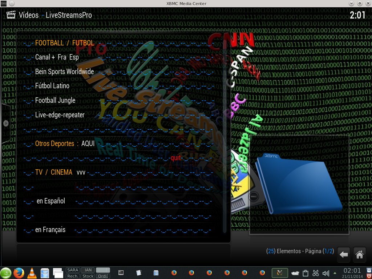Click the panel clock showing 02:01
This screenshot has height=279, width=372.
coord(352,271)
